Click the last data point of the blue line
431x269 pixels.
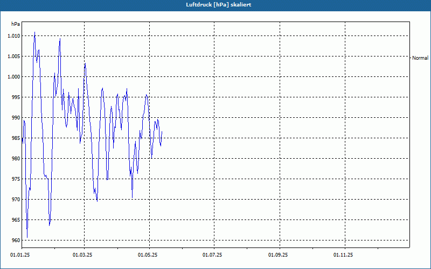coord(162,132)
